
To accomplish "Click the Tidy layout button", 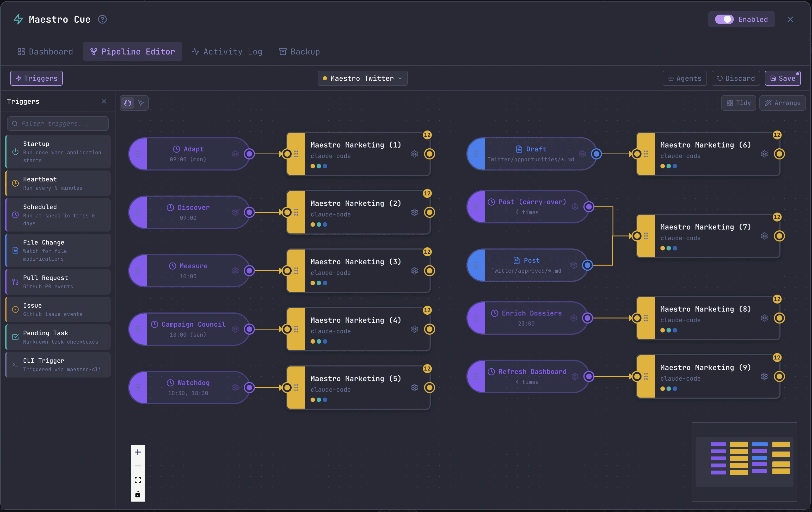I will point(738,103).
